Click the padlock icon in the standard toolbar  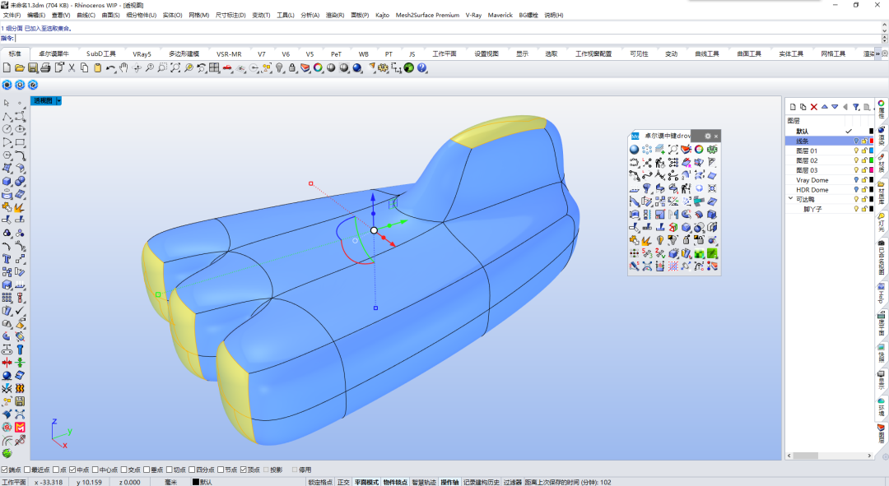pyautogui.click(x=292, y=68)
